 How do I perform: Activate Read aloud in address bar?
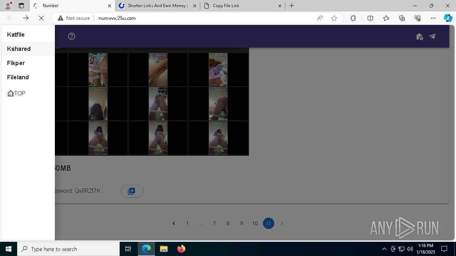point(320,18)
